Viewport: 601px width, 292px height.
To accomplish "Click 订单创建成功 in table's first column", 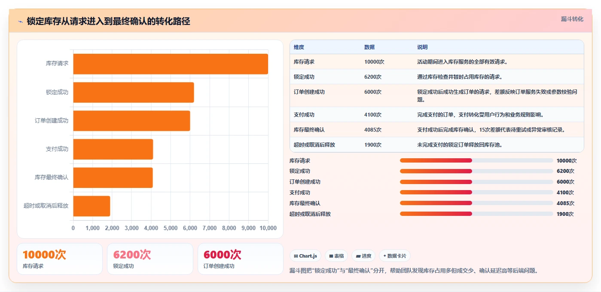I will (309, 92).
